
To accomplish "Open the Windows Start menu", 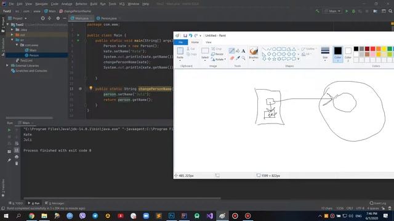I will [x=6, y=215].
